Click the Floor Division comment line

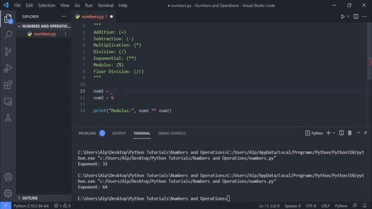(119, 71)
